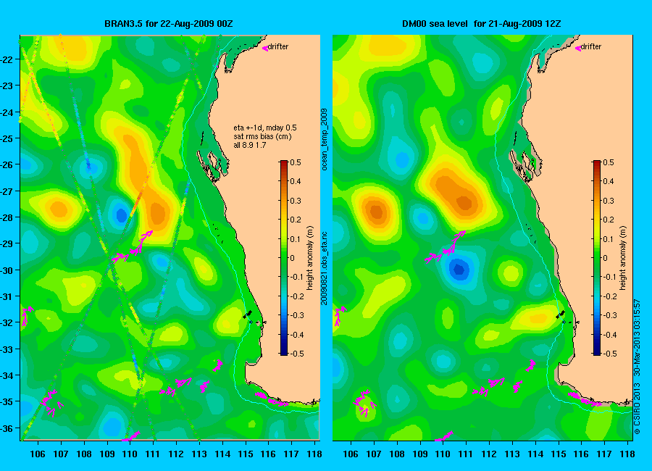The image size is (652, 471).
Task: Click longitude label 118 under the BRAN3.5 map
Action: (314, 454)
